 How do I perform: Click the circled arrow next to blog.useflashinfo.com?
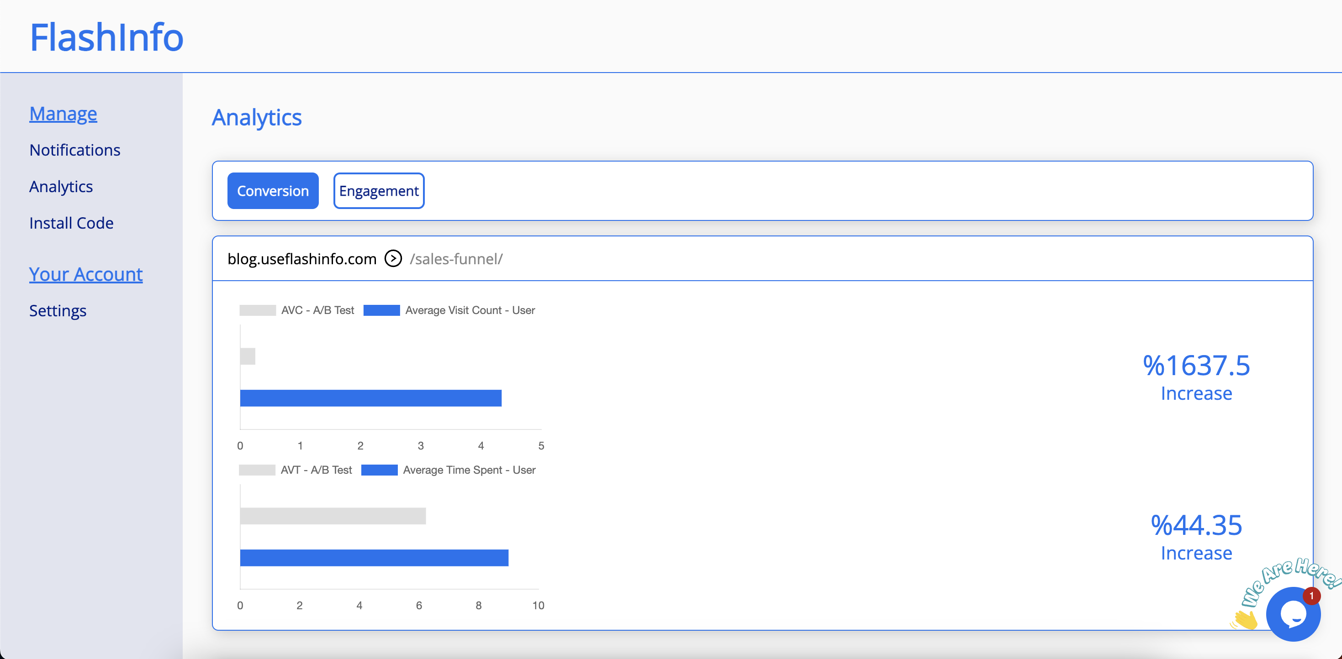[393, 259]
